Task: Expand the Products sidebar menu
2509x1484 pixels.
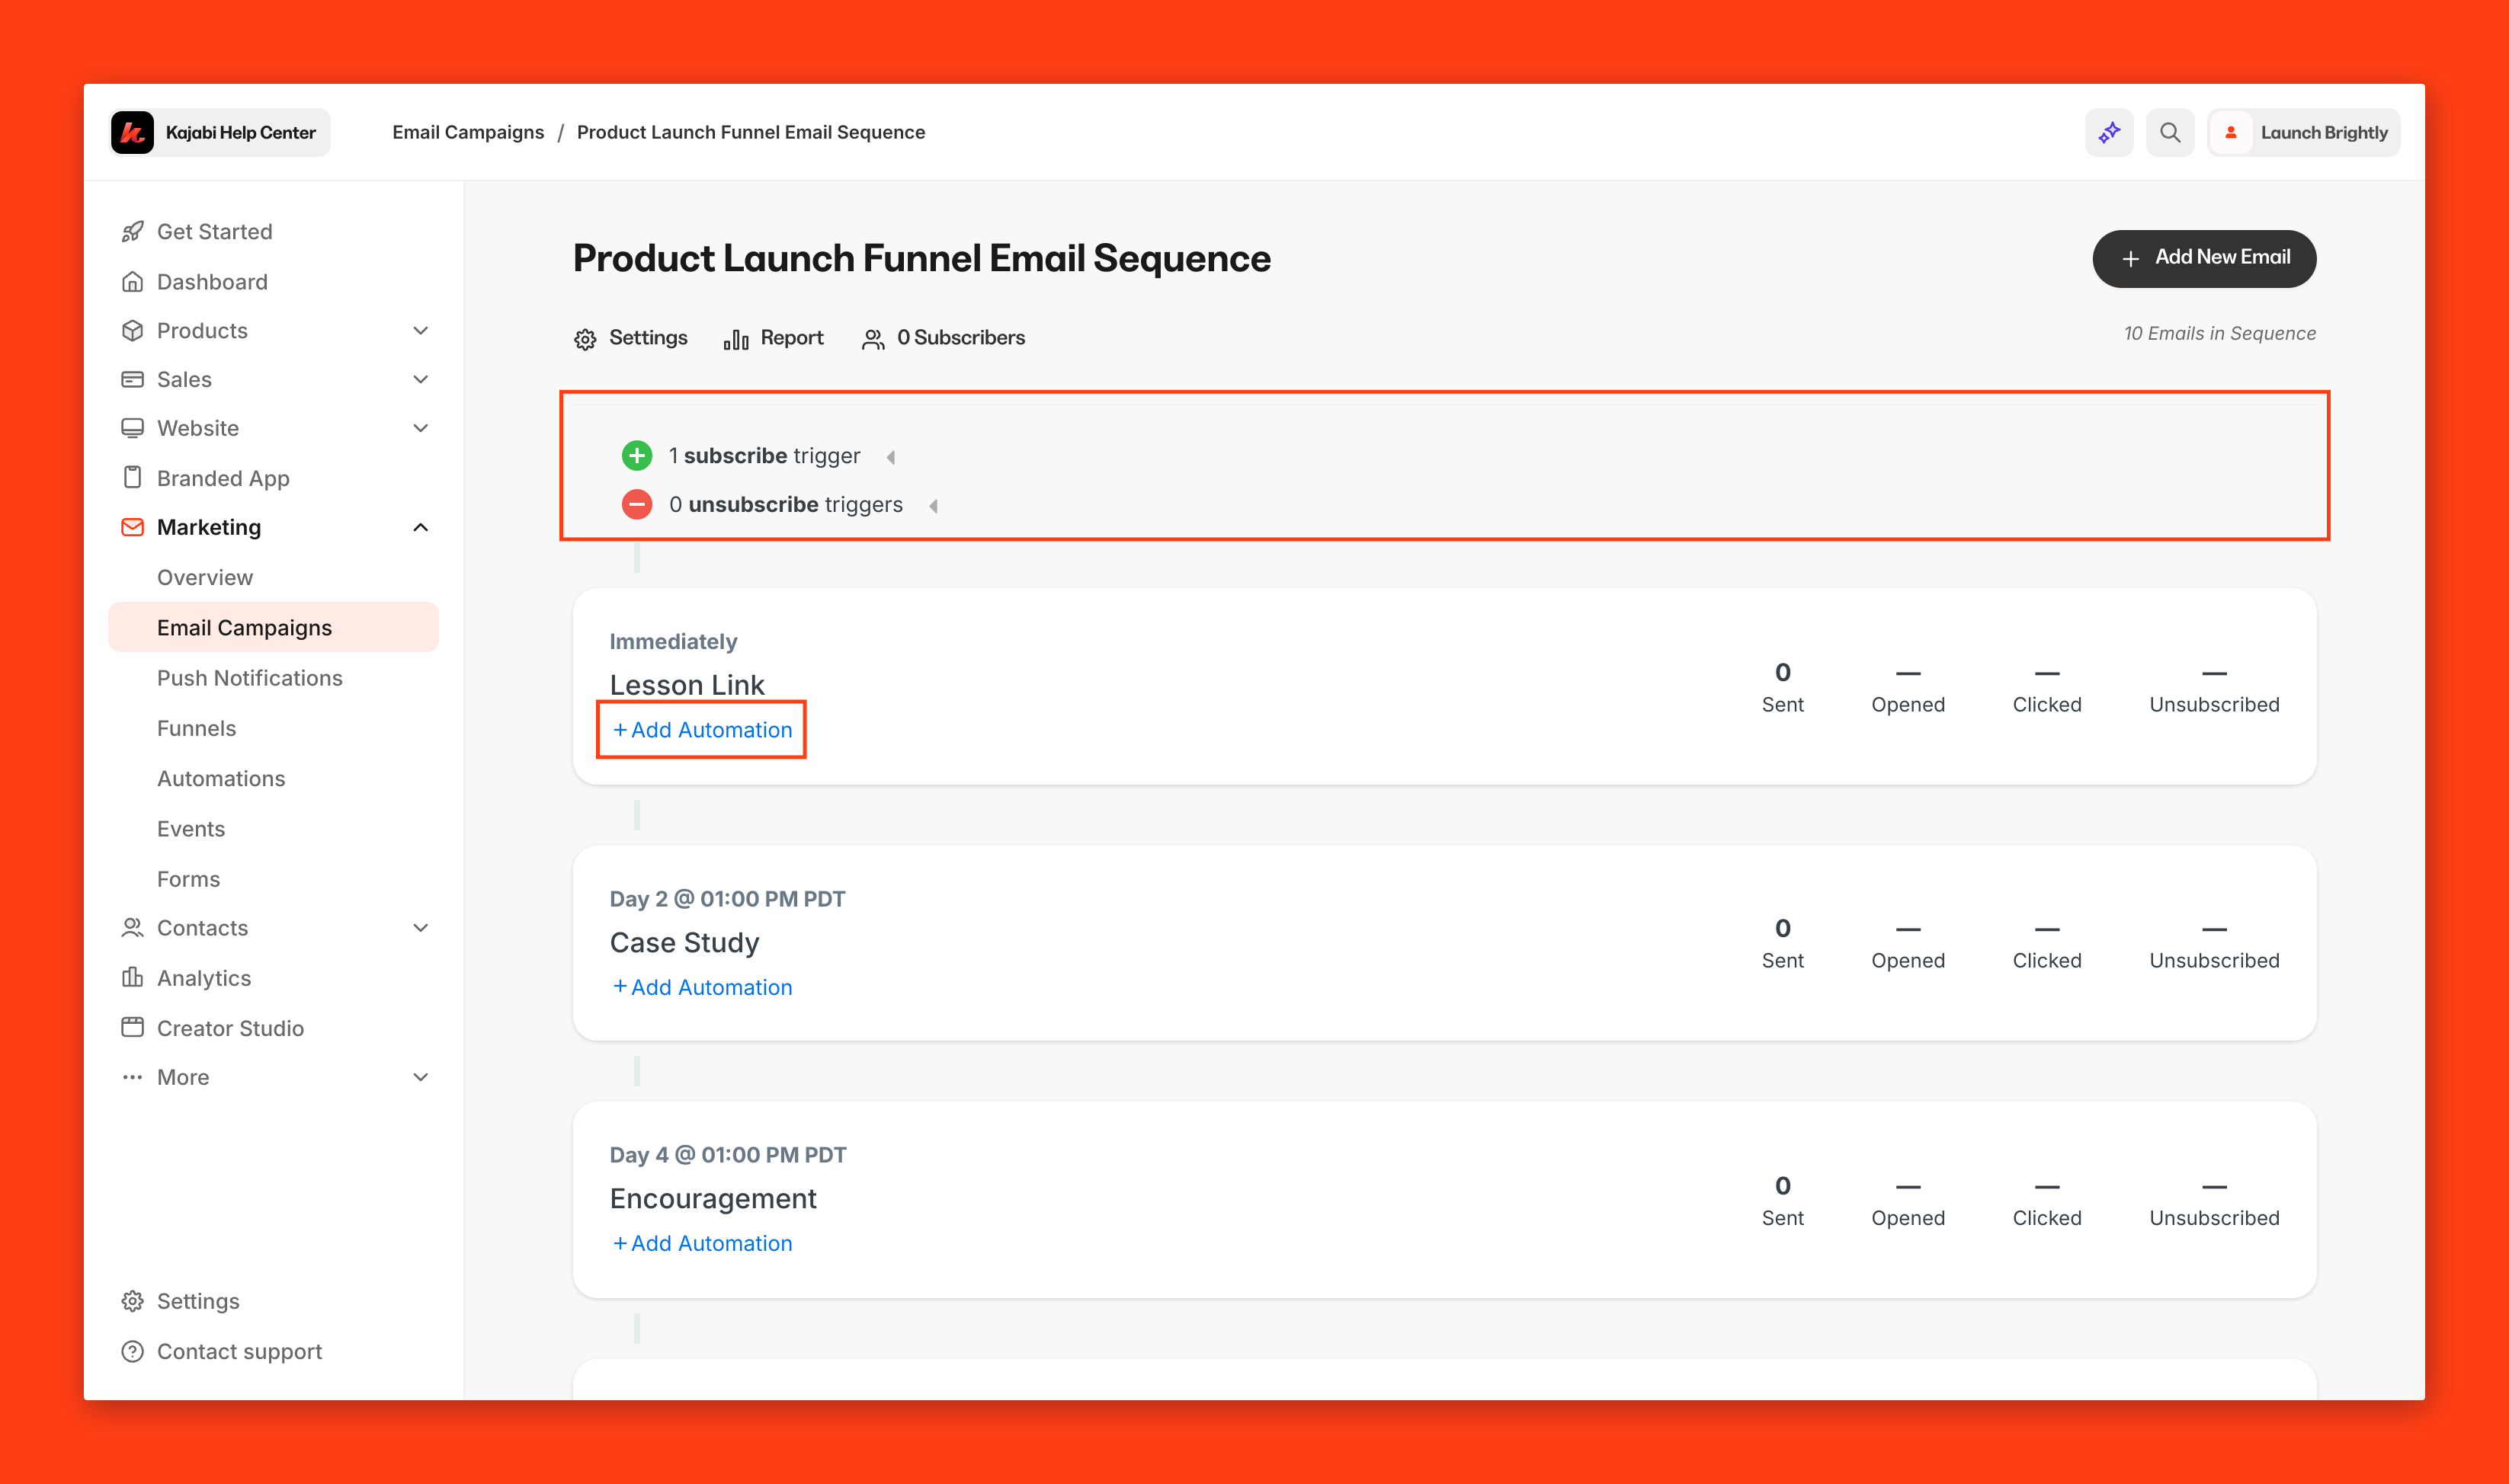Action: [x=420, y=331]
